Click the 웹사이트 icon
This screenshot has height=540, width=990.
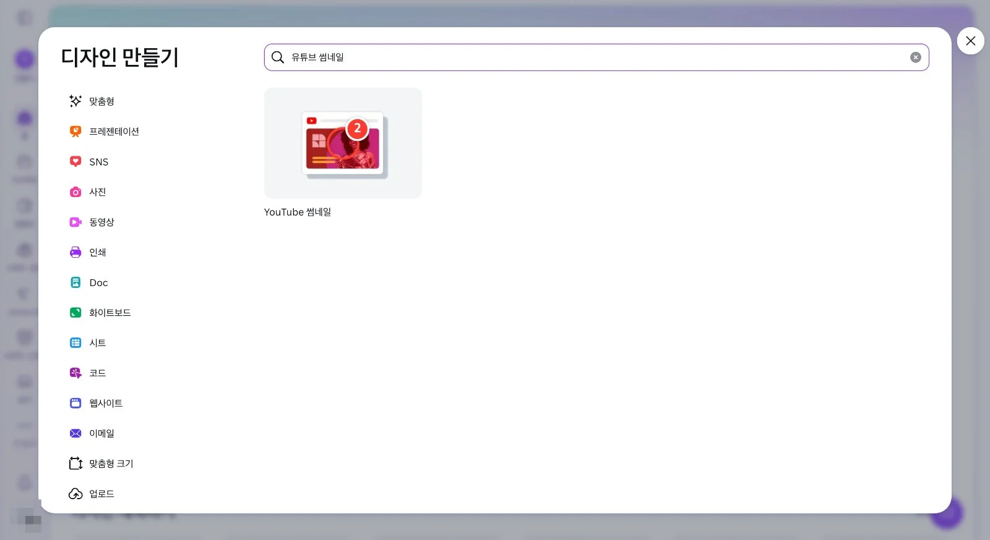[x=75, y=403]
